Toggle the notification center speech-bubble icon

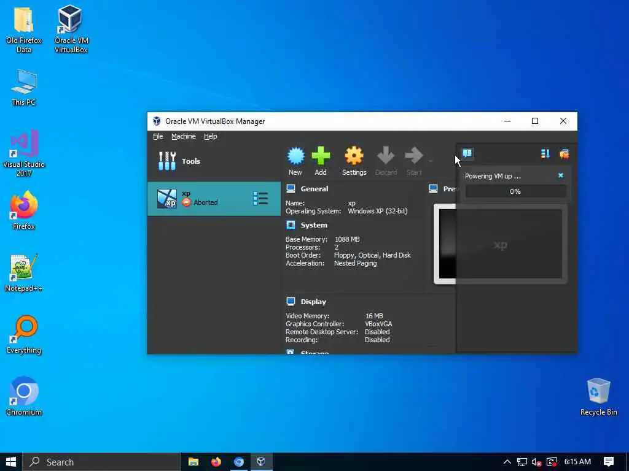click(467, 153)
